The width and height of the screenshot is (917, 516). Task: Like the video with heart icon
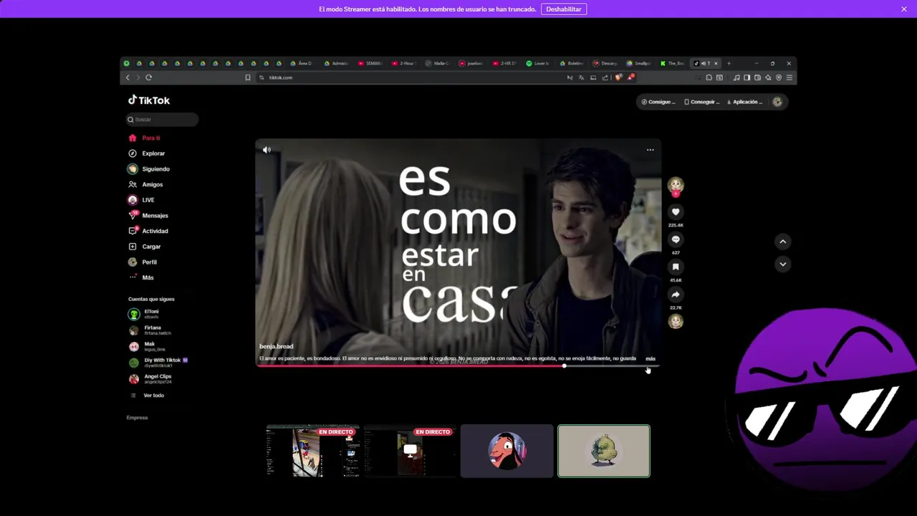point(676,211)
